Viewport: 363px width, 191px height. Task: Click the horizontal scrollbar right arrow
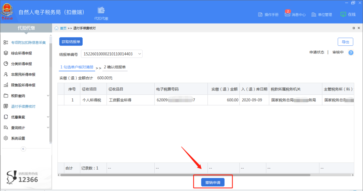tap(353, 175)
